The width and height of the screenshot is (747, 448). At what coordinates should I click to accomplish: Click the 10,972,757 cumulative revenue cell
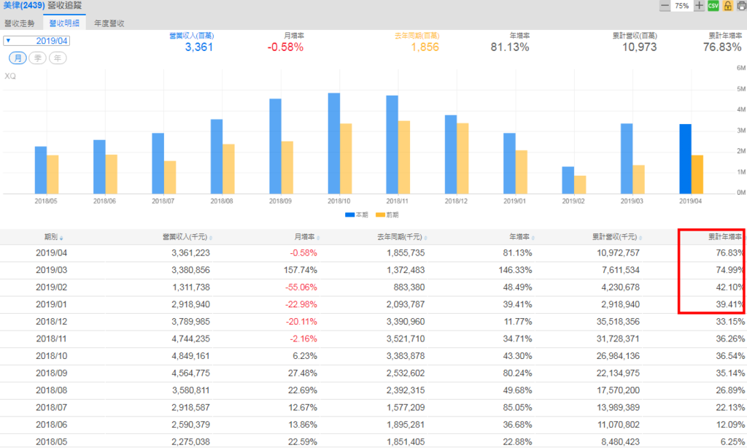(x=618, y=253)
